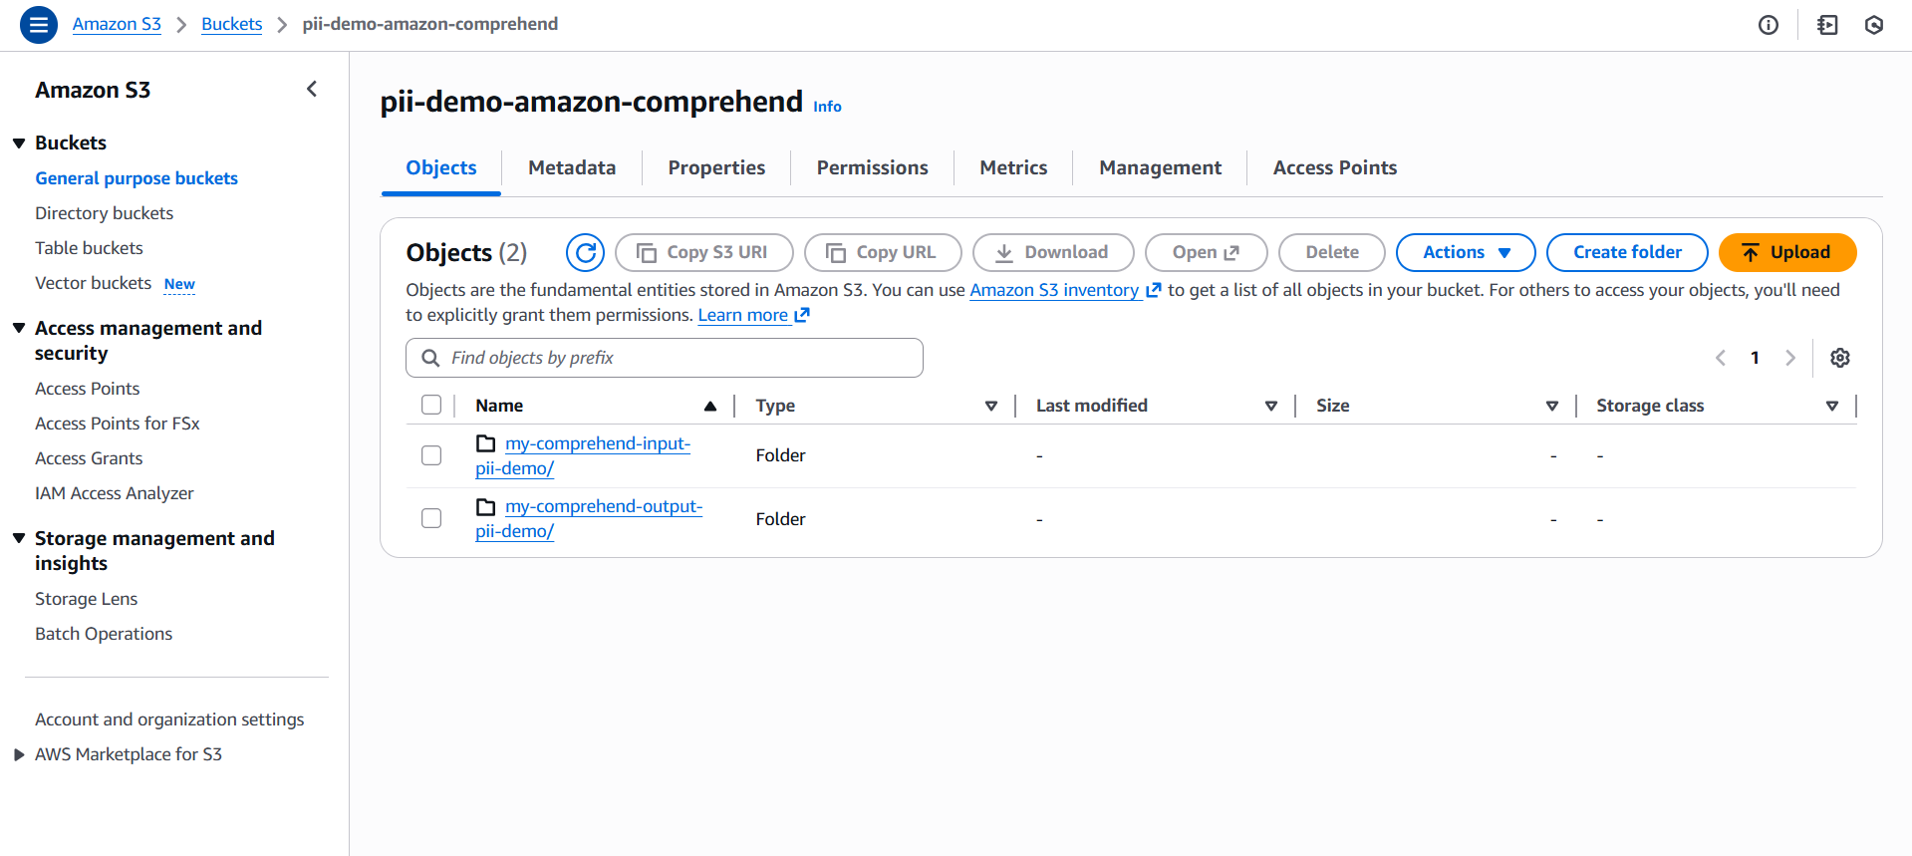Image resolution: width=1912 pixels, height=856 pixels.
Task: Check the my-comprehend-output-pii-demo/ row checkbox
Action: coord(430,518)
